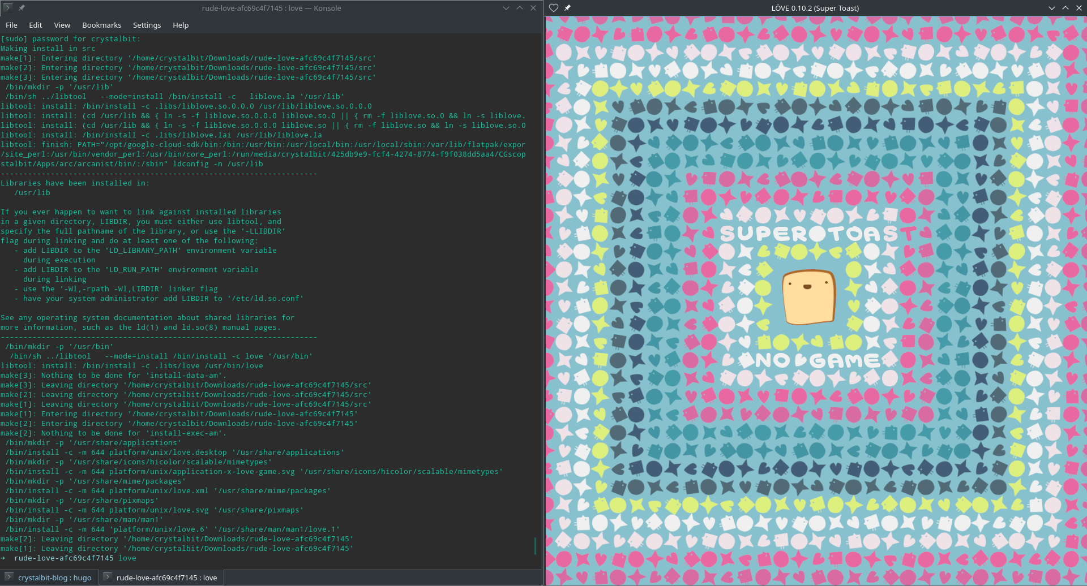Click the SUPER TOAST title text
1087x586 pixels.
click(x=818, y=233)
